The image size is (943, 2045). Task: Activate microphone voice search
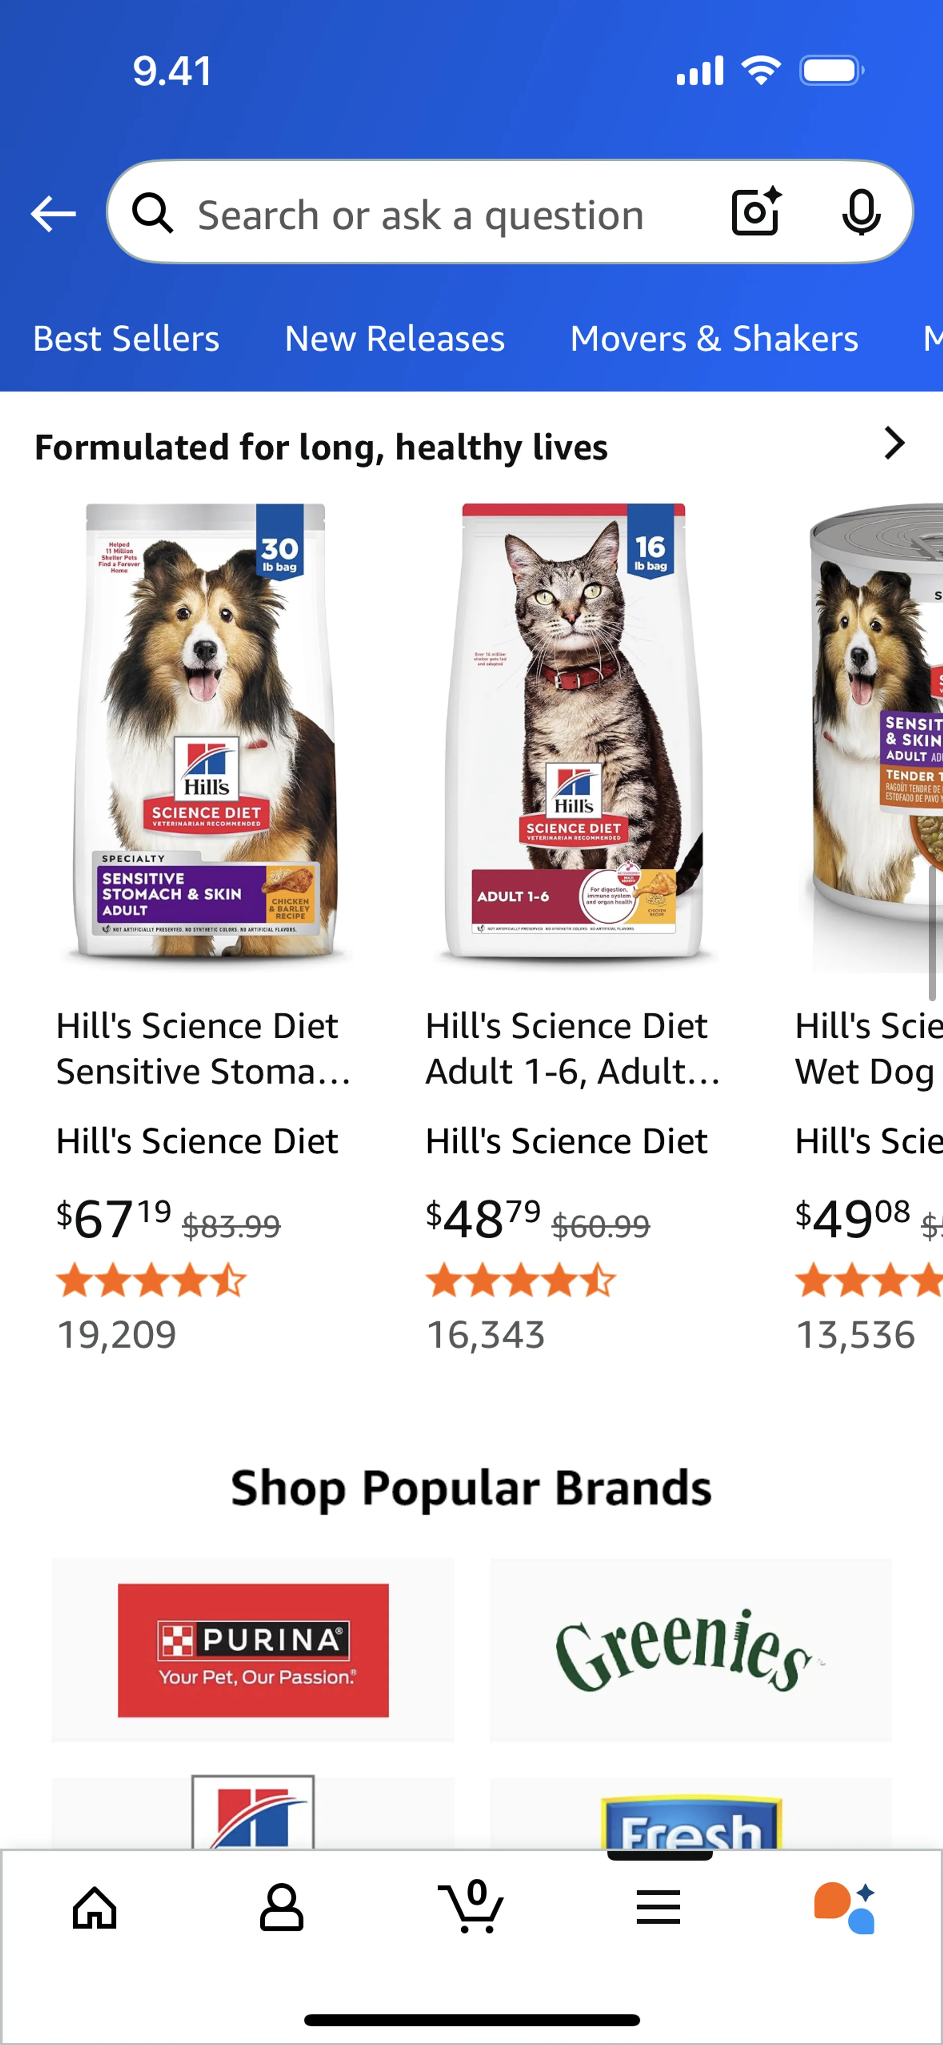(x=860, y=212)
